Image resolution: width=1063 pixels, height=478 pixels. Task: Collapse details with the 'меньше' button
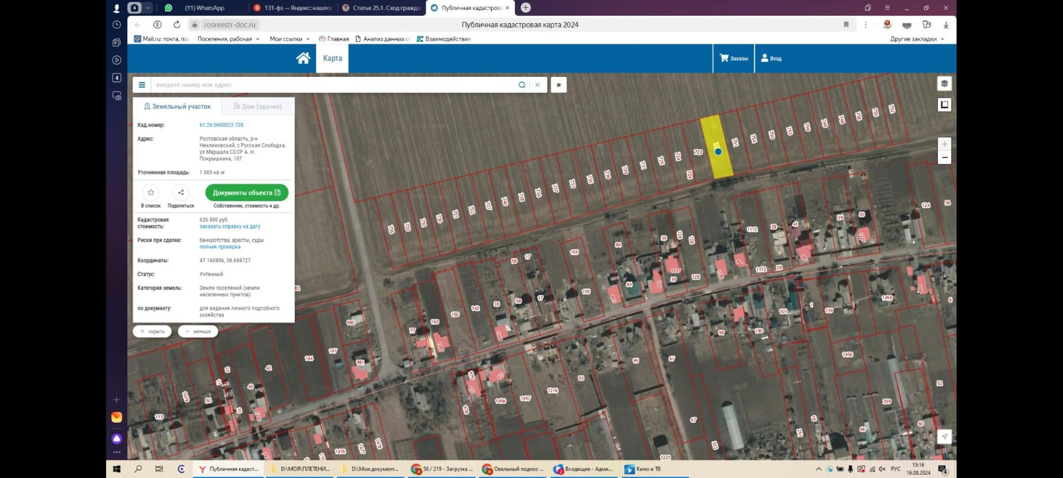point(198,331)
